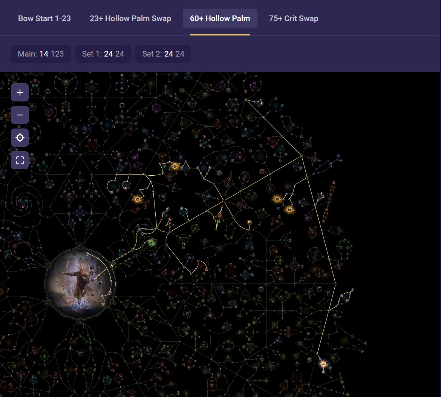
Task: Go to the 75+ Crit Swap tab
Action: (x=293, y=18)
